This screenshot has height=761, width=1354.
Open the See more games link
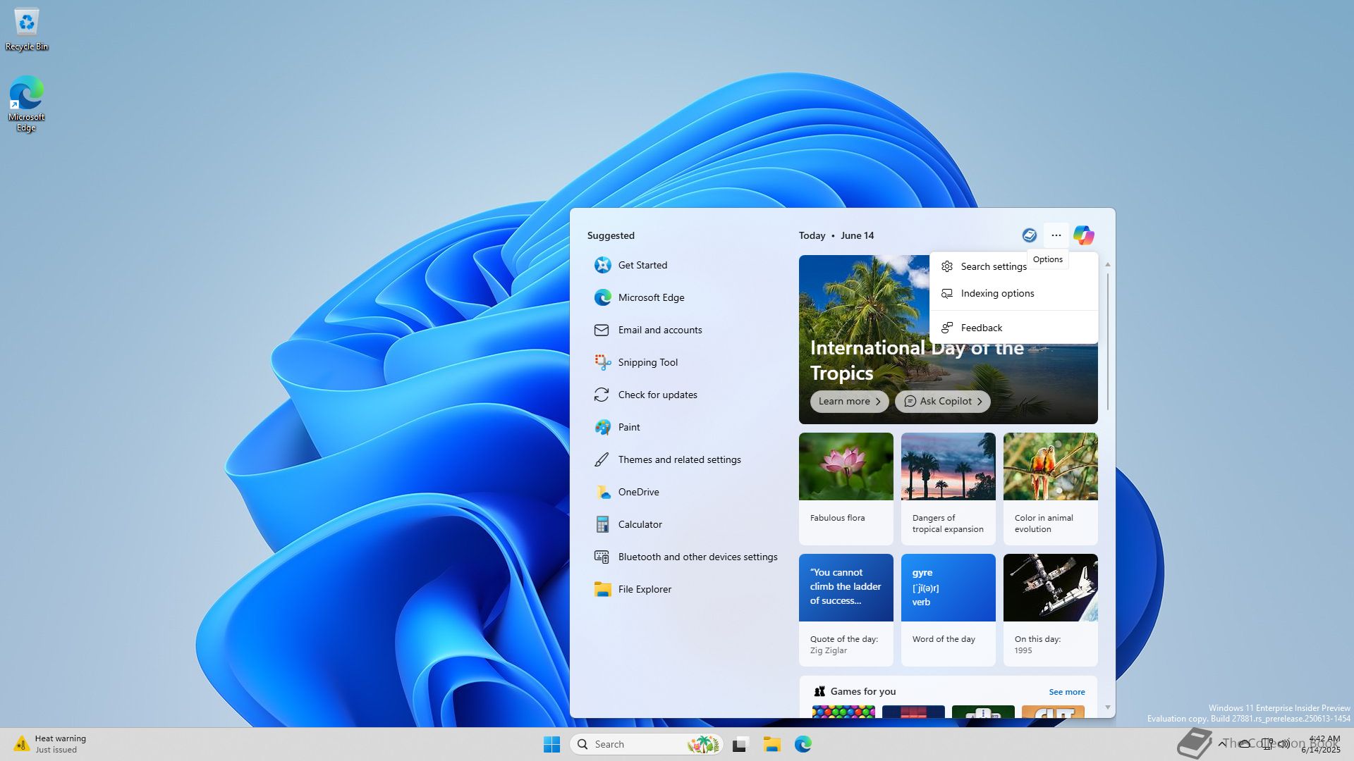coord(1066,692)
